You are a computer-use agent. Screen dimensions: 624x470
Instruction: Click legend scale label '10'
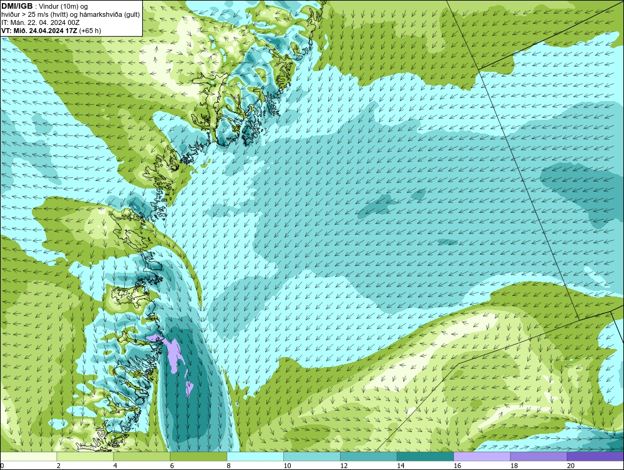click(x=287, y=466)
